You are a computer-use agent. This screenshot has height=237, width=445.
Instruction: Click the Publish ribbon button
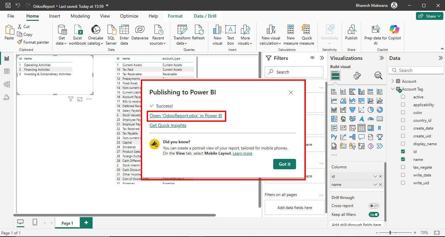(x=351, y=33)
